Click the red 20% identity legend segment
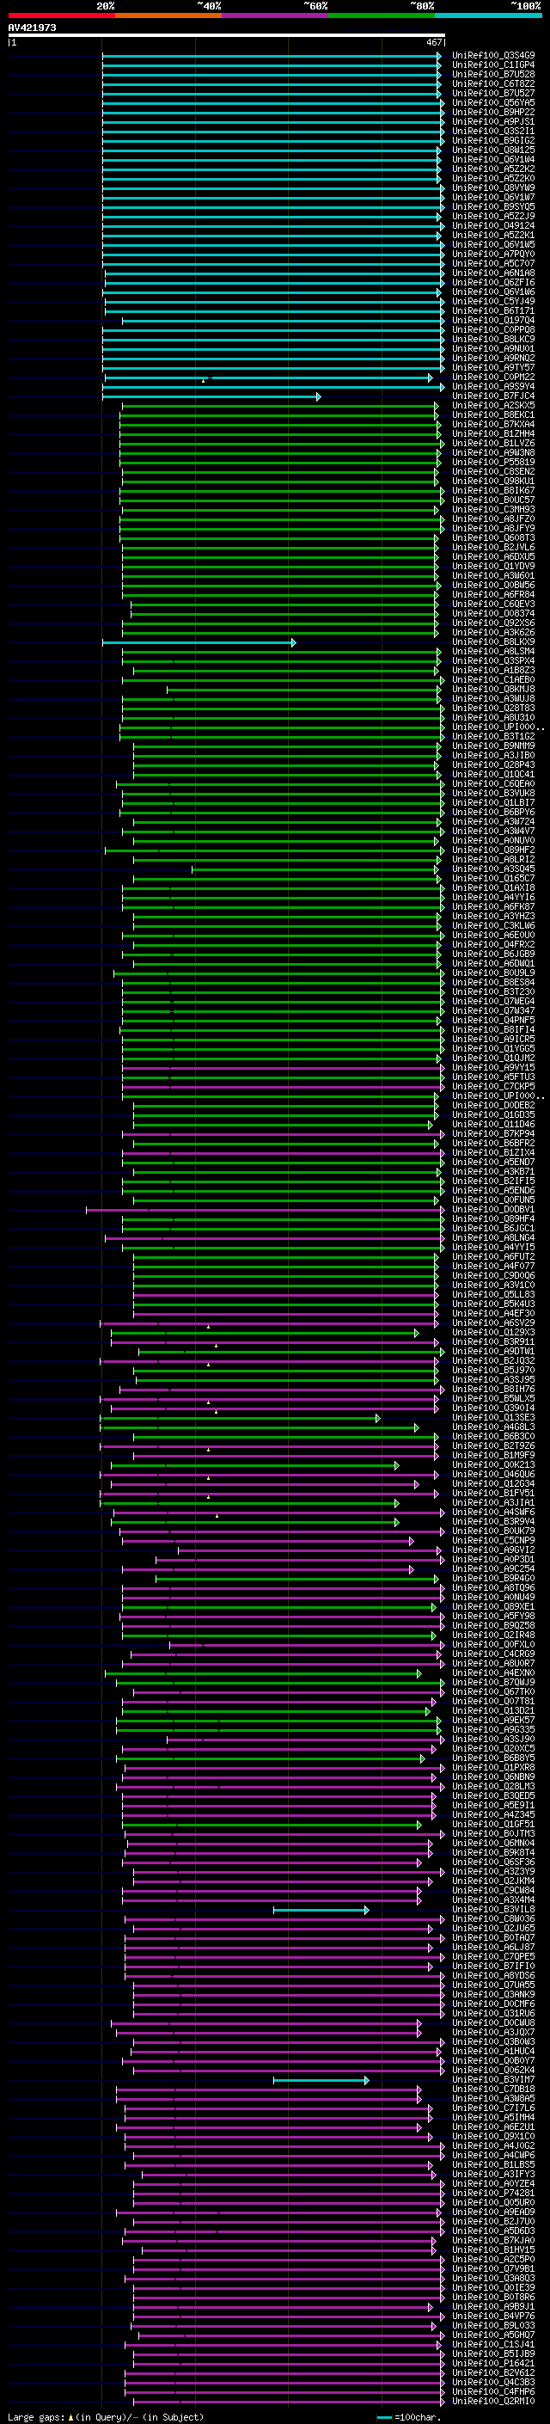Screen dimensions: 550x2424 (x=61, y=15)
